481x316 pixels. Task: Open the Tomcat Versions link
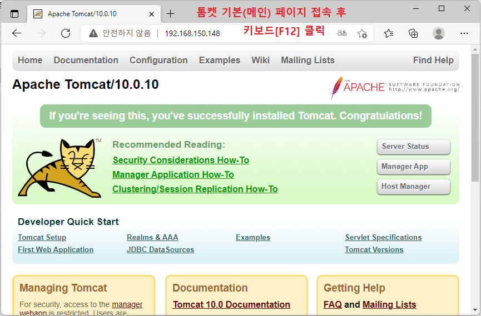tap(374, 250)
